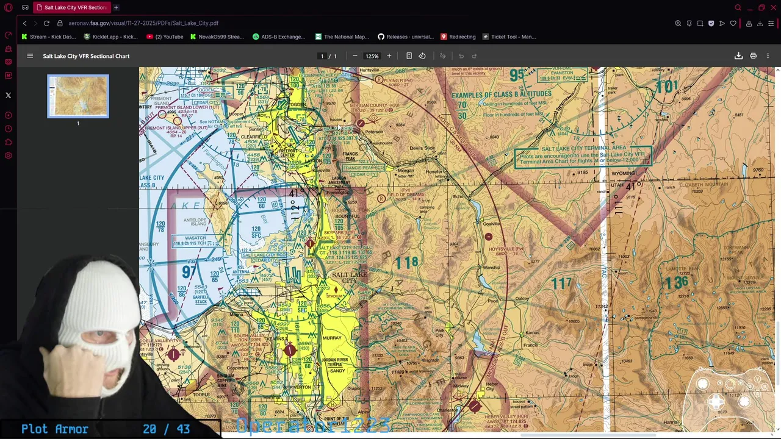Click the pin icon in address bar
The width and height of the screenshot is (781, 439).
(689, 23)
